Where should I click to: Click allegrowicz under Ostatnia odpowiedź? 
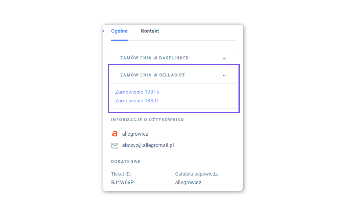pos(188,183)
